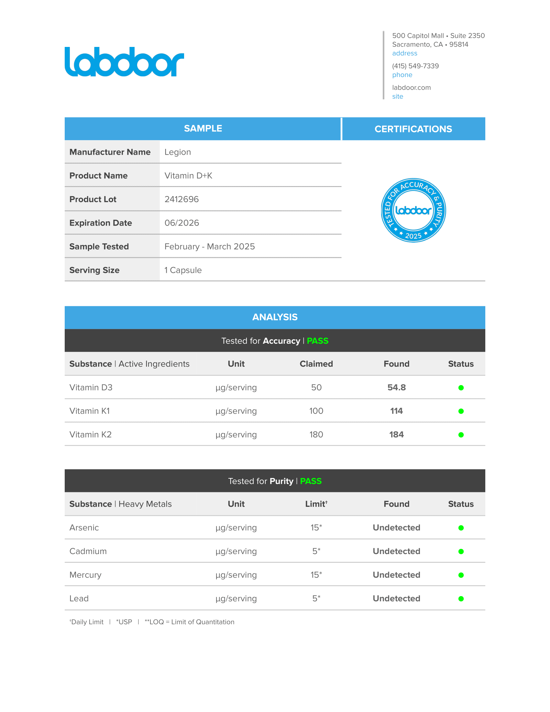The height and width of the screenshot is (712, 550).
Task: Click the found value '184'
Action: (397, 435)
